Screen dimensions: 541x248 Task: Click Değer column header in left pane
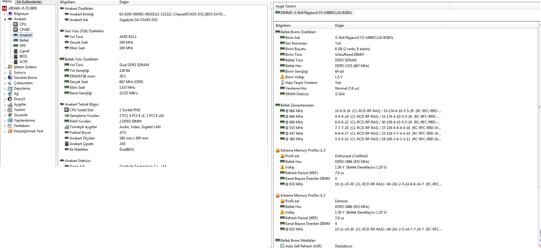[x=173, y=2]
